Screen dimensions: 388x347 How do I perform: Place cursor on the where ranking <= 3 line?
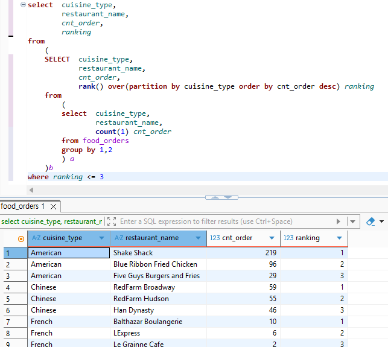click(x=208, y=177)
